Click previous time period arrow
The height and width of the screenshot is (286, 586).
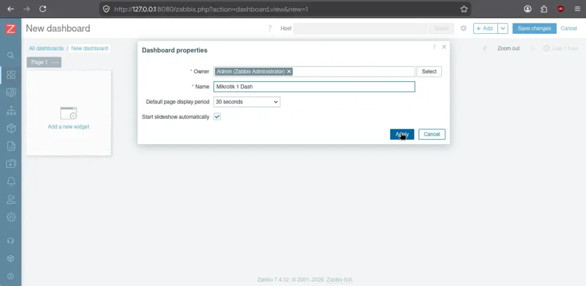click(x=485, y=48)
